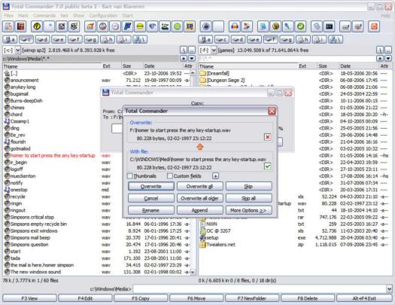Click the left panel scrollbar down arrow

coord(193,272)
